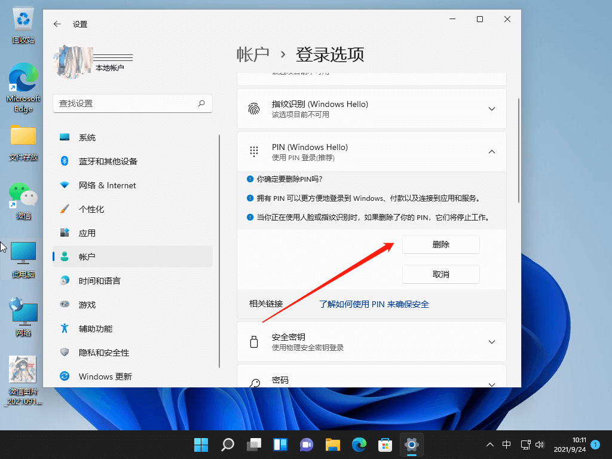Click the 查找设置 search field
Image resolution: width=612 pixels, height=459 pixels.
tap(131, 103)
